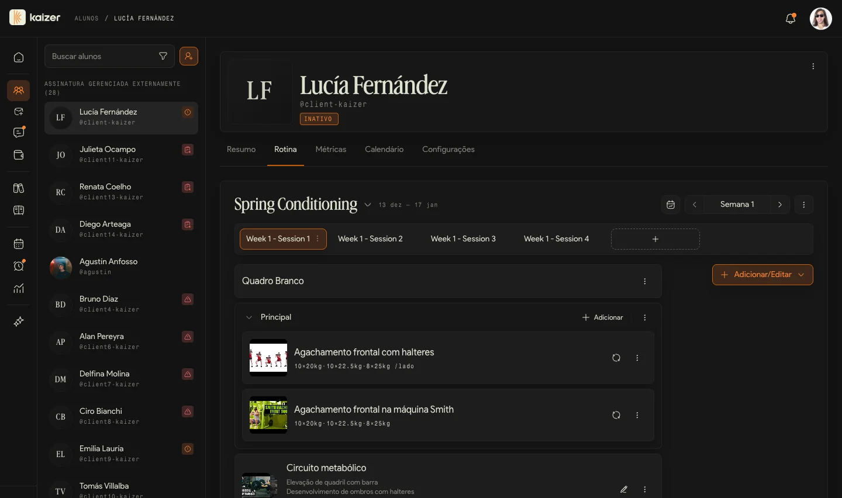The image size is (842, 498).
Task: Open the Agachamento frontal com halteres thumbnail
Action: click(268, 358)
